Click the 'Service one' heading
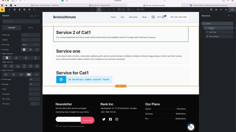 pos(68,51)
